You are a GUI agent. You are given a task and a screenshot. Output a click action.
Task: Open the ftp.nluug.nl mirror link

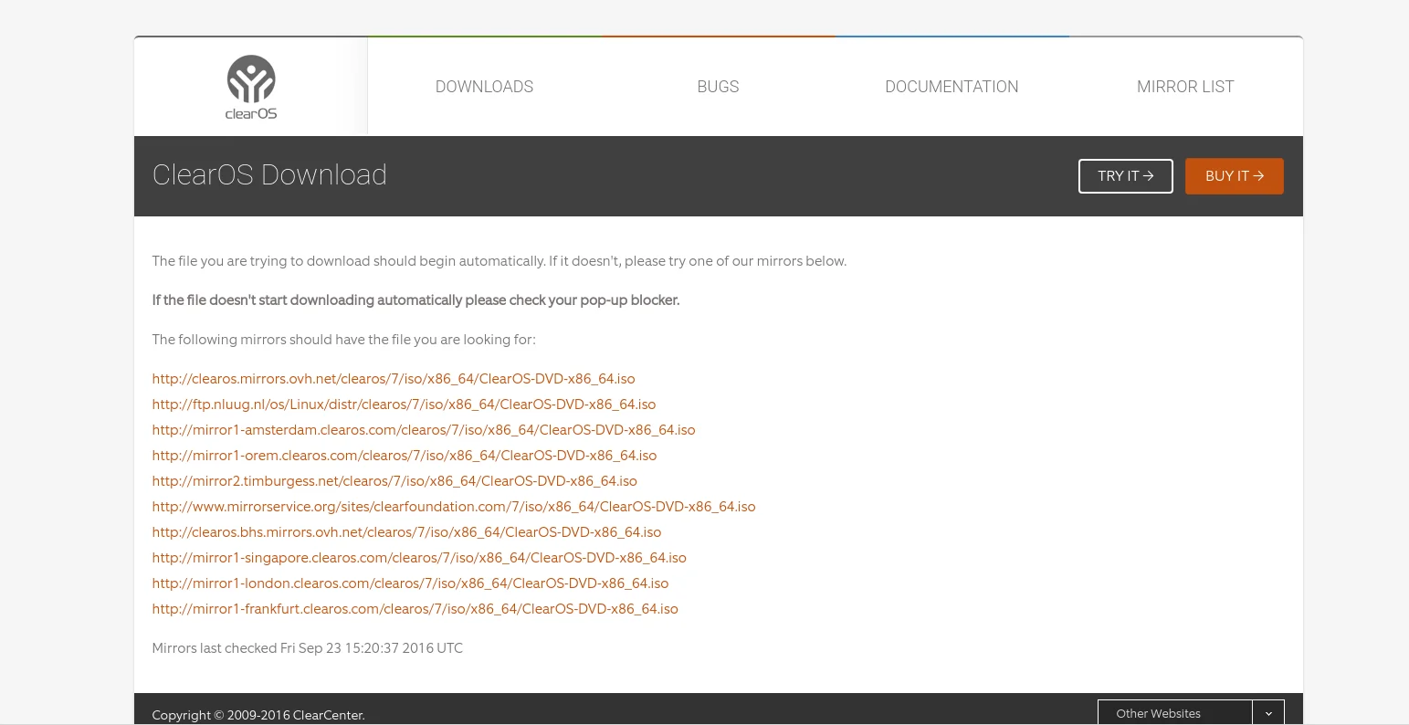404,405
